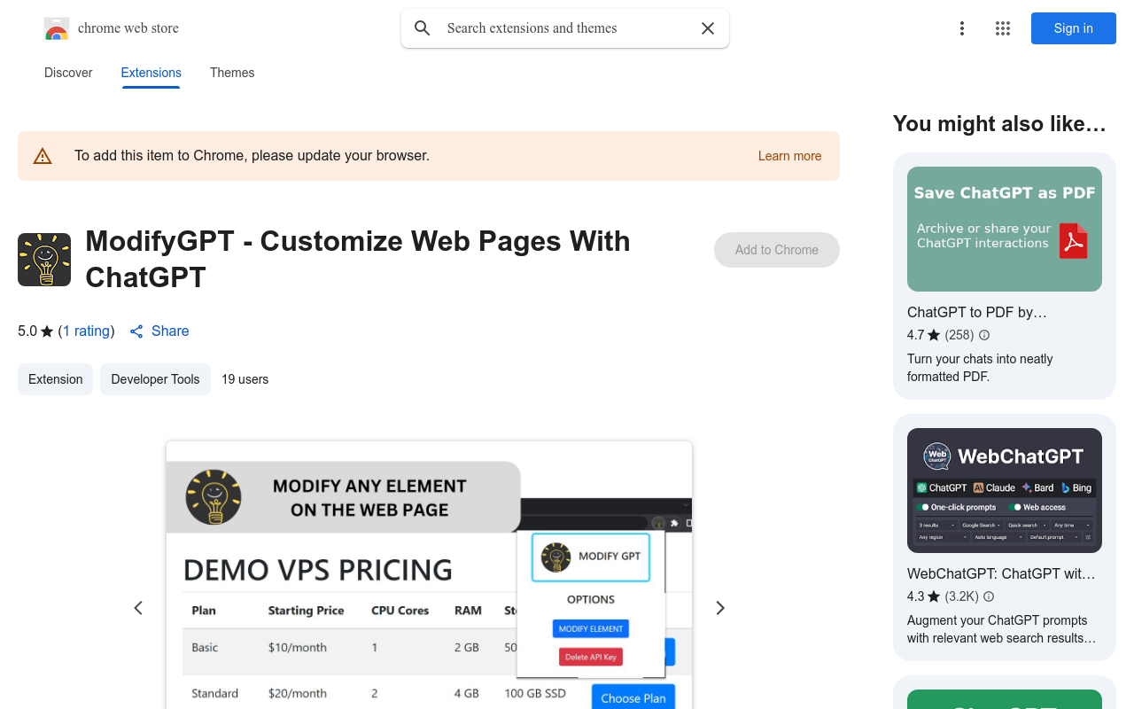Follow the Learn more link
The image size is (1134, 709).
789,156
